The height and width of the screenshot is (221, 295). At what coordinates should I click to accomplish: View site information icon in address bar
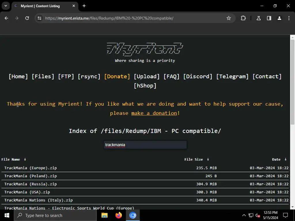39,18
